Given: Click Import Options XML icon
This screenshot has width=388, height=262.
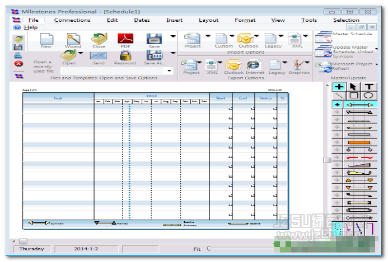Looking at the screenshot, I should 294,39.
